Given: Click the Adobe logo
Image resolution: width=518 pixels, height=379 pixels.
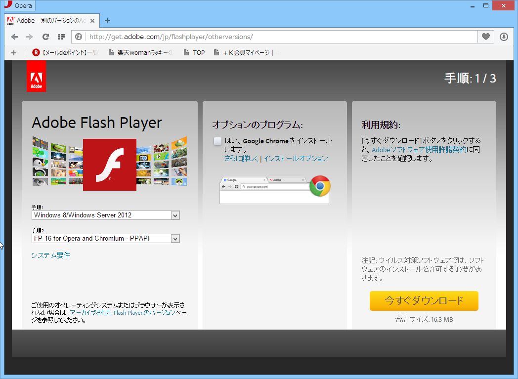Looking at the screenshot, I should tap(37, 76).
